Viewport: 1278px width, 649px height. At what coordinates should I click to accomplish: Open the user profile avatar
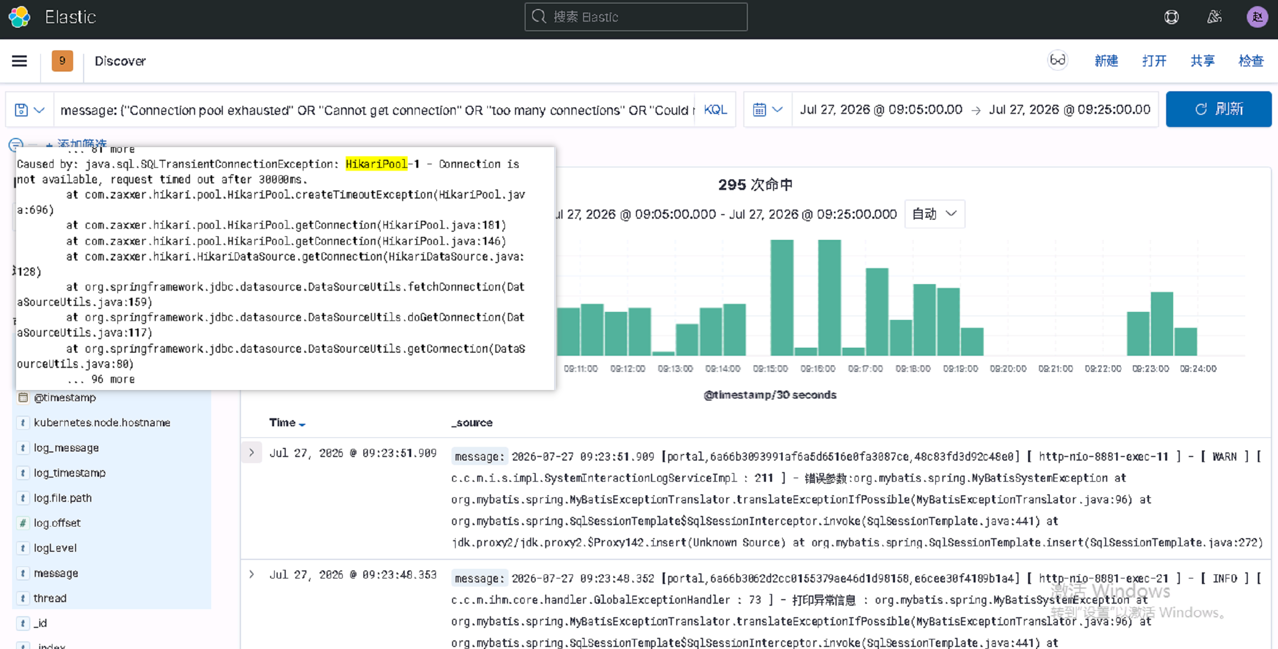point(1257,17)
